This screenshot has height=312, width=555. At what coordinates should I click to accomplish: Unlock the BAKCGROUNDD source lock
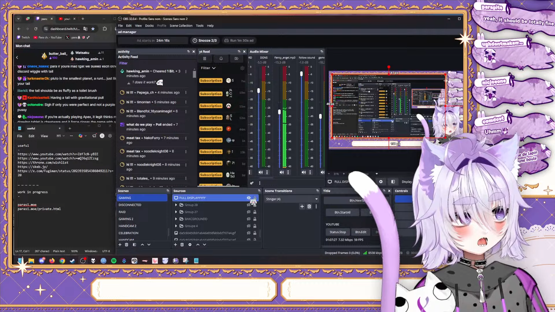255,219
